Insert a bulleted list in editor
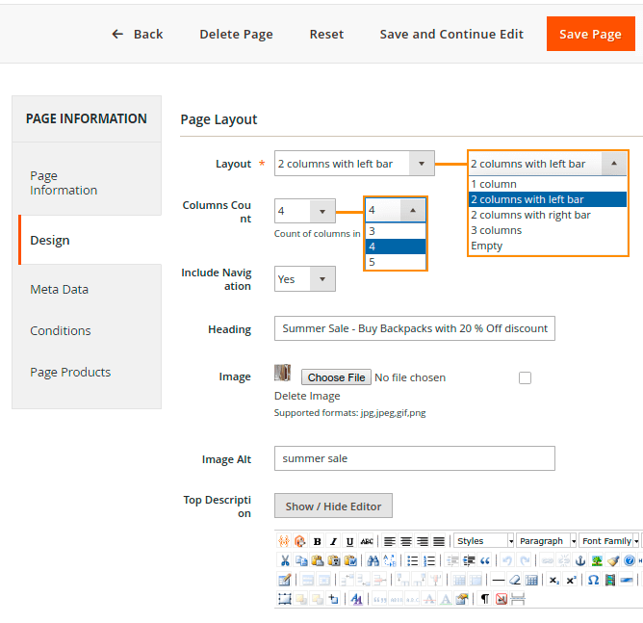The height and width of the screenshot is (623, 643). 413,560
